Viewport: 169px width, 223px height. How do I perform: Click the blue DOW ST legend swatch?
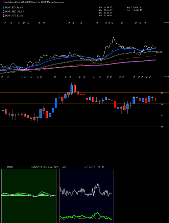4,7
